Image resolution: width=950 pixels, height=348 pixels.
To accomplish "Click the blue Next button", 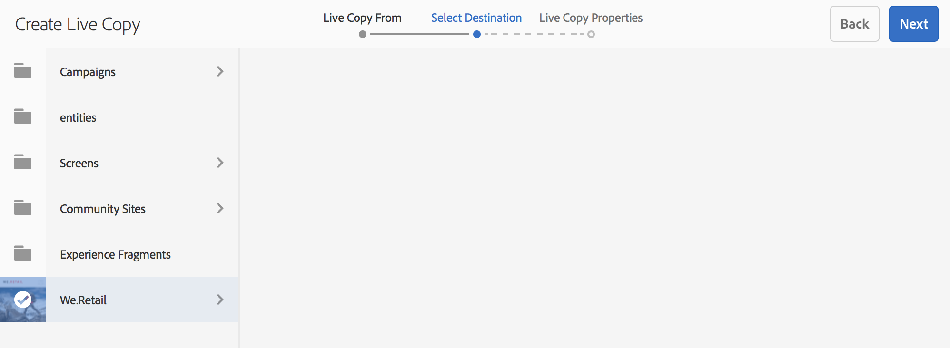I will pyautogui.click(x=914, y=24).
